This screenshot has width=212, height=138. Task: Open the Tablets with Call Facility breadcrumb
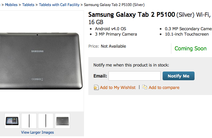click(x=59, y=5)
